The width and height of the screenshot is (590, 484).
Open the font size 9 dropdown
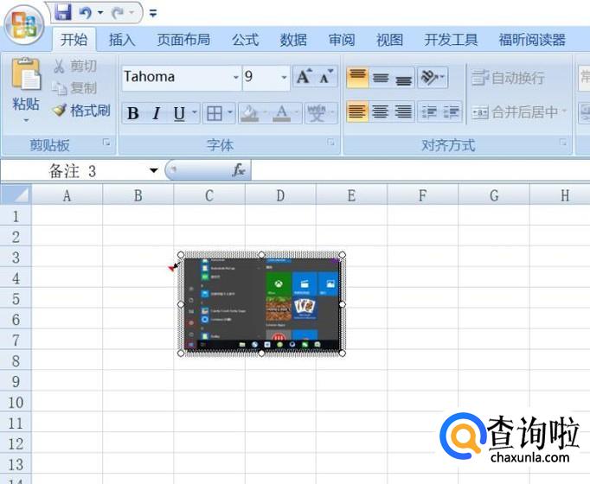284,77
